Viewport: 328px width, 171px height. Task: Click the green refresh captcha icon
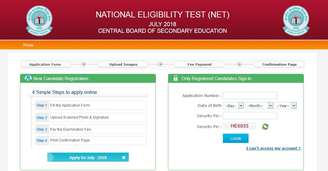point(265,126)
